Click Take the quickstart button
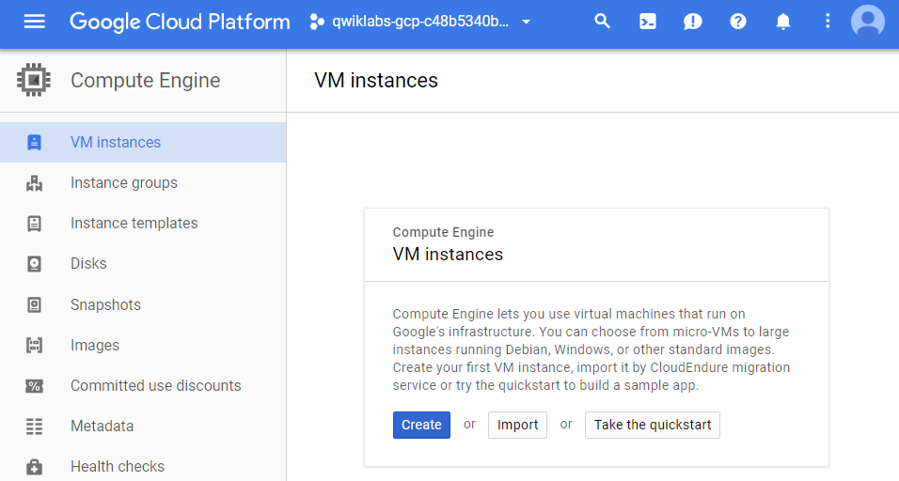 [653, 425]
